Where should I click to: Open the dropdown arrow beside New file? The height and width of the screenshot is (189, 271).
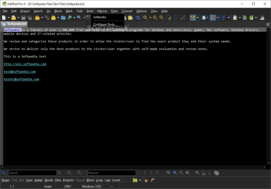9,18
